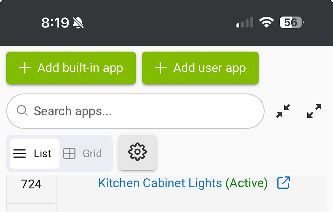
Task: Click inside the Search apps field
Action: (130, 111)
